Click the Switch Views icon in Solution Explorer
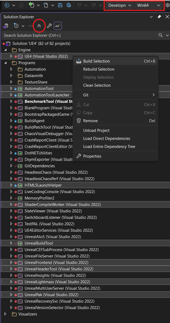170x323 pixels. coord(6,26)
